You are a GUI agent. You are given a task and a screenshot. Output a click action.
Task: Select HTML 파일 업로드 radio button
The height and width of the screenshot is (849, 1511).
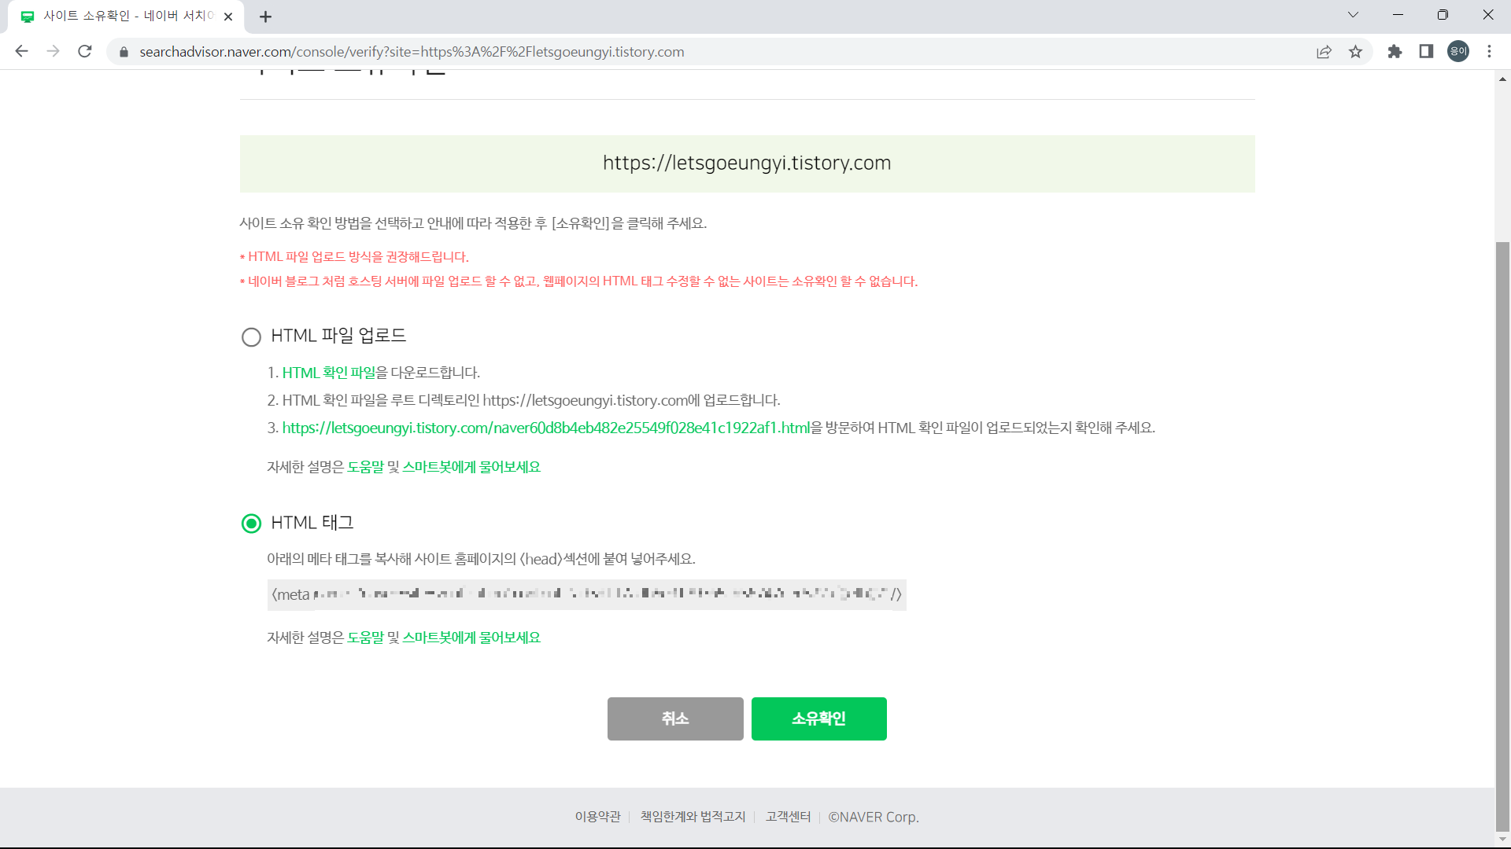250,336
